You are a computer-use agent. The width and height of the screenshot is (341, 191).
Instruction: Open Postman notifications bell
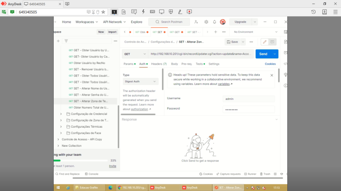coord(215,22)
